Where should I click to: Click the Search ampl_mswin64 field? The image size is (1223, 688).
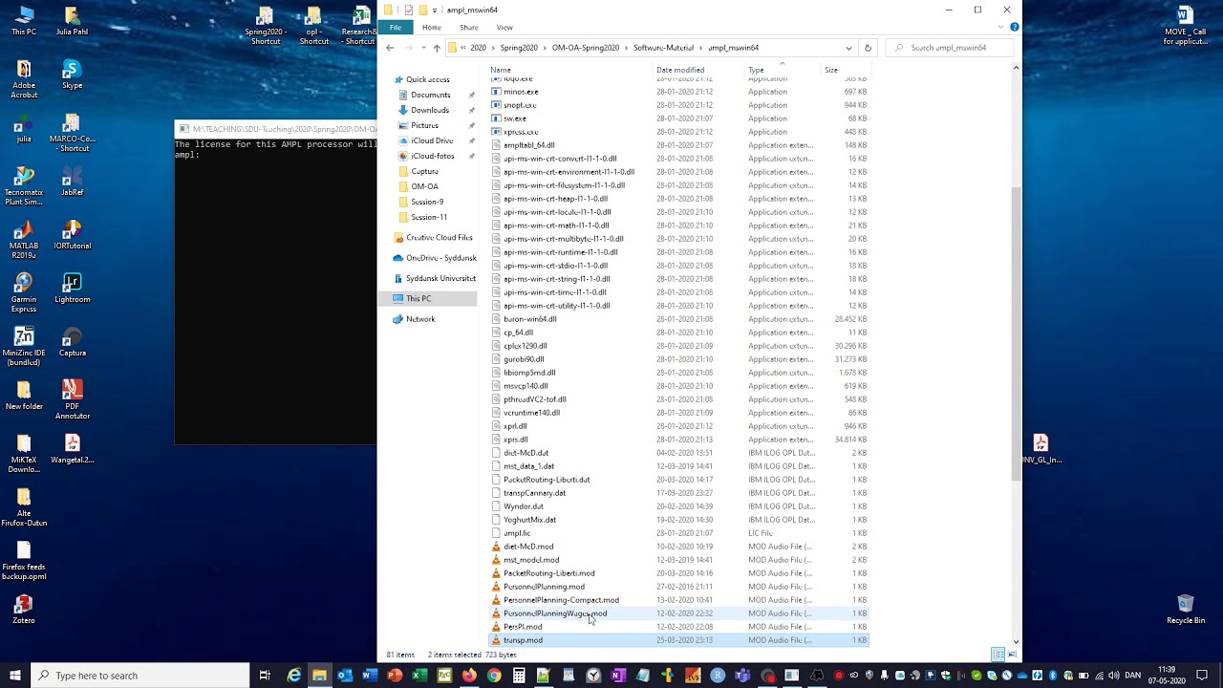point(950,48)
